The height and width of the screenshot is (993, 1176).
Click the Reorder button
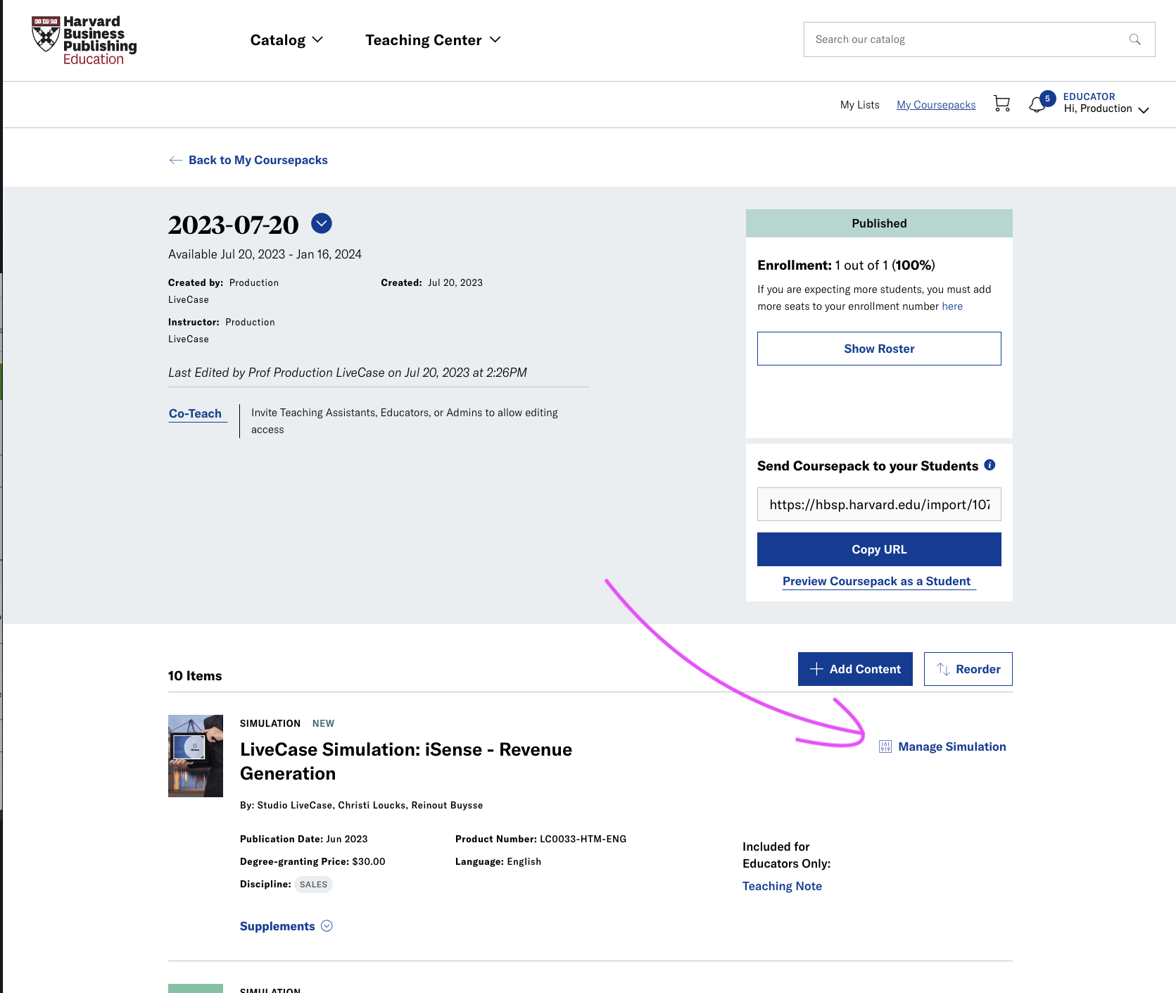click(x=968, y=669)
